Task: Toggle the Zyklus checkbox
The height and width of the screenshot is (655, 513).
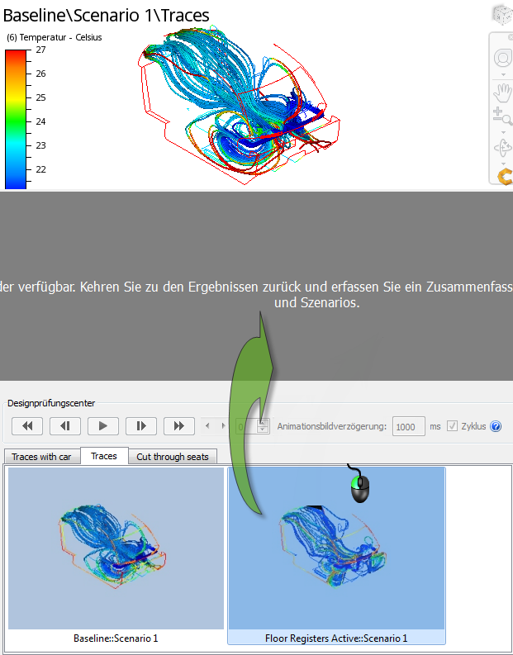Action: (x=452, y=426)
